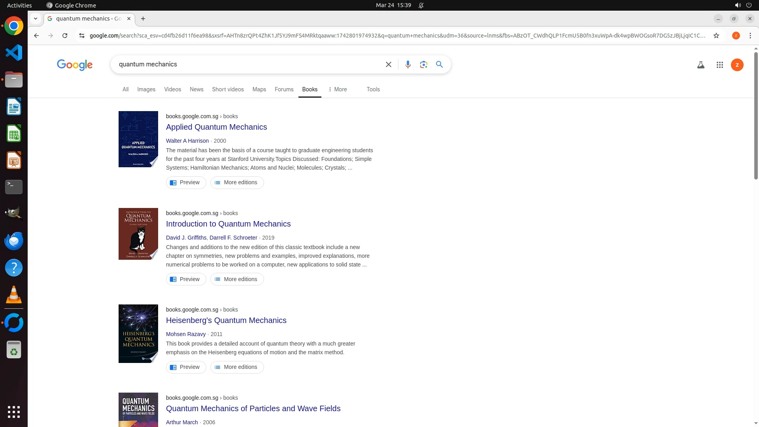Open Search Labs flask icon
The height and width of the screenshot is (427, 759).
tap(700, 65)
